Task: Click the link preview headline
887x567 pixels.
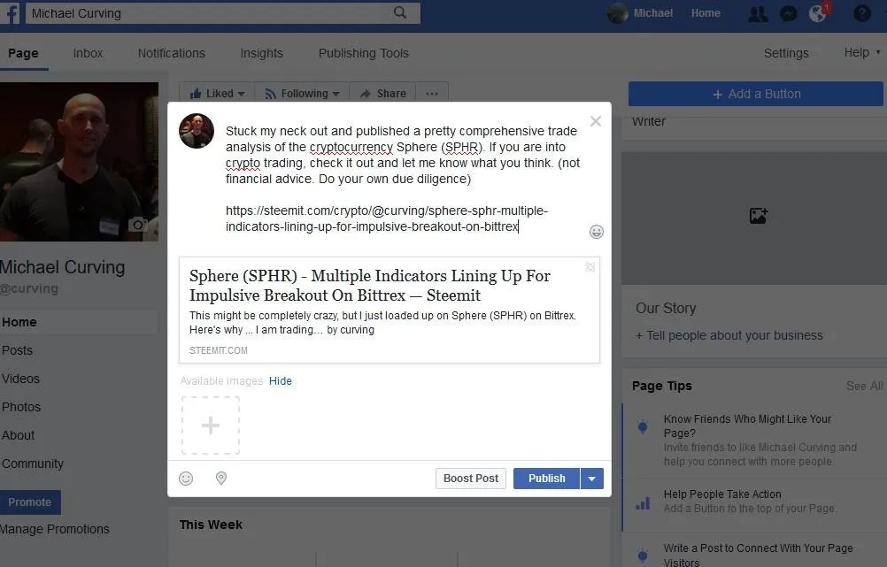Action: 369,286
